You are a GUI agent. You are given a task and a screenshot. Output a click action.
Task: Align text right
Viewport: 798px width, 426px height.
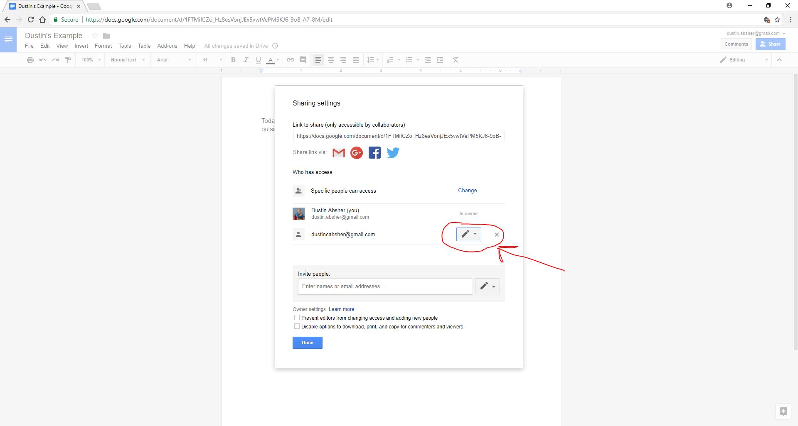pos(343,60)
